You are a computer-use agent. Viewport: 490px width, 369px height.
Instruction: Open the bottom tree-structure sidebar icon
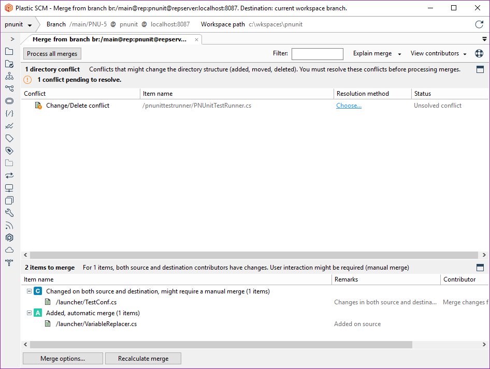(x=9, y=262)
